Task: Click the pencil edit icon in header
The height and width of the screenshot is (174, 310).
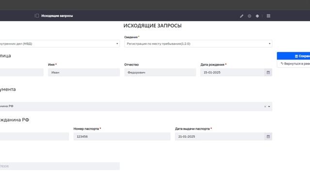Action: pos(242,16)
